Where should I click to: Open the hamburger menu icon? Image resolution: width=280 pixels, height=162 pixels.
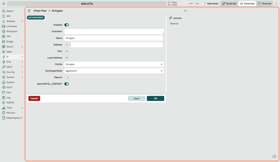click(x=4, y=4)
